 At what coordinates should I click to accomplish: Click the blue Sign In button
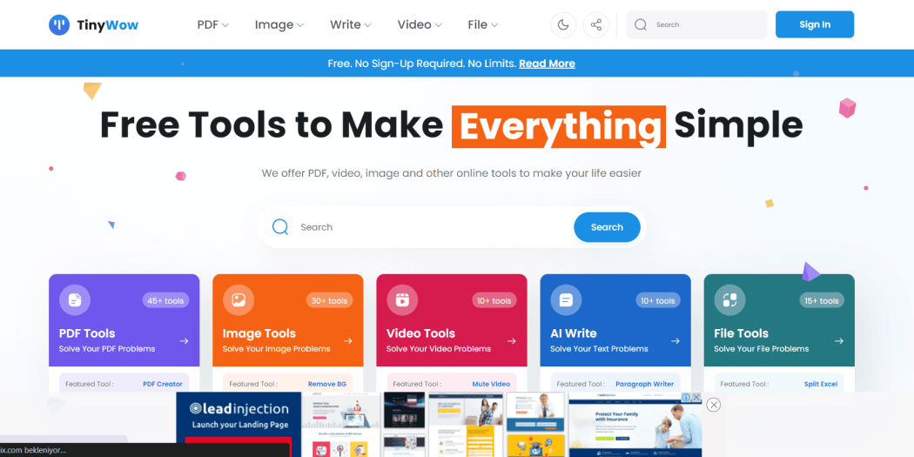(x=814, y=24)
